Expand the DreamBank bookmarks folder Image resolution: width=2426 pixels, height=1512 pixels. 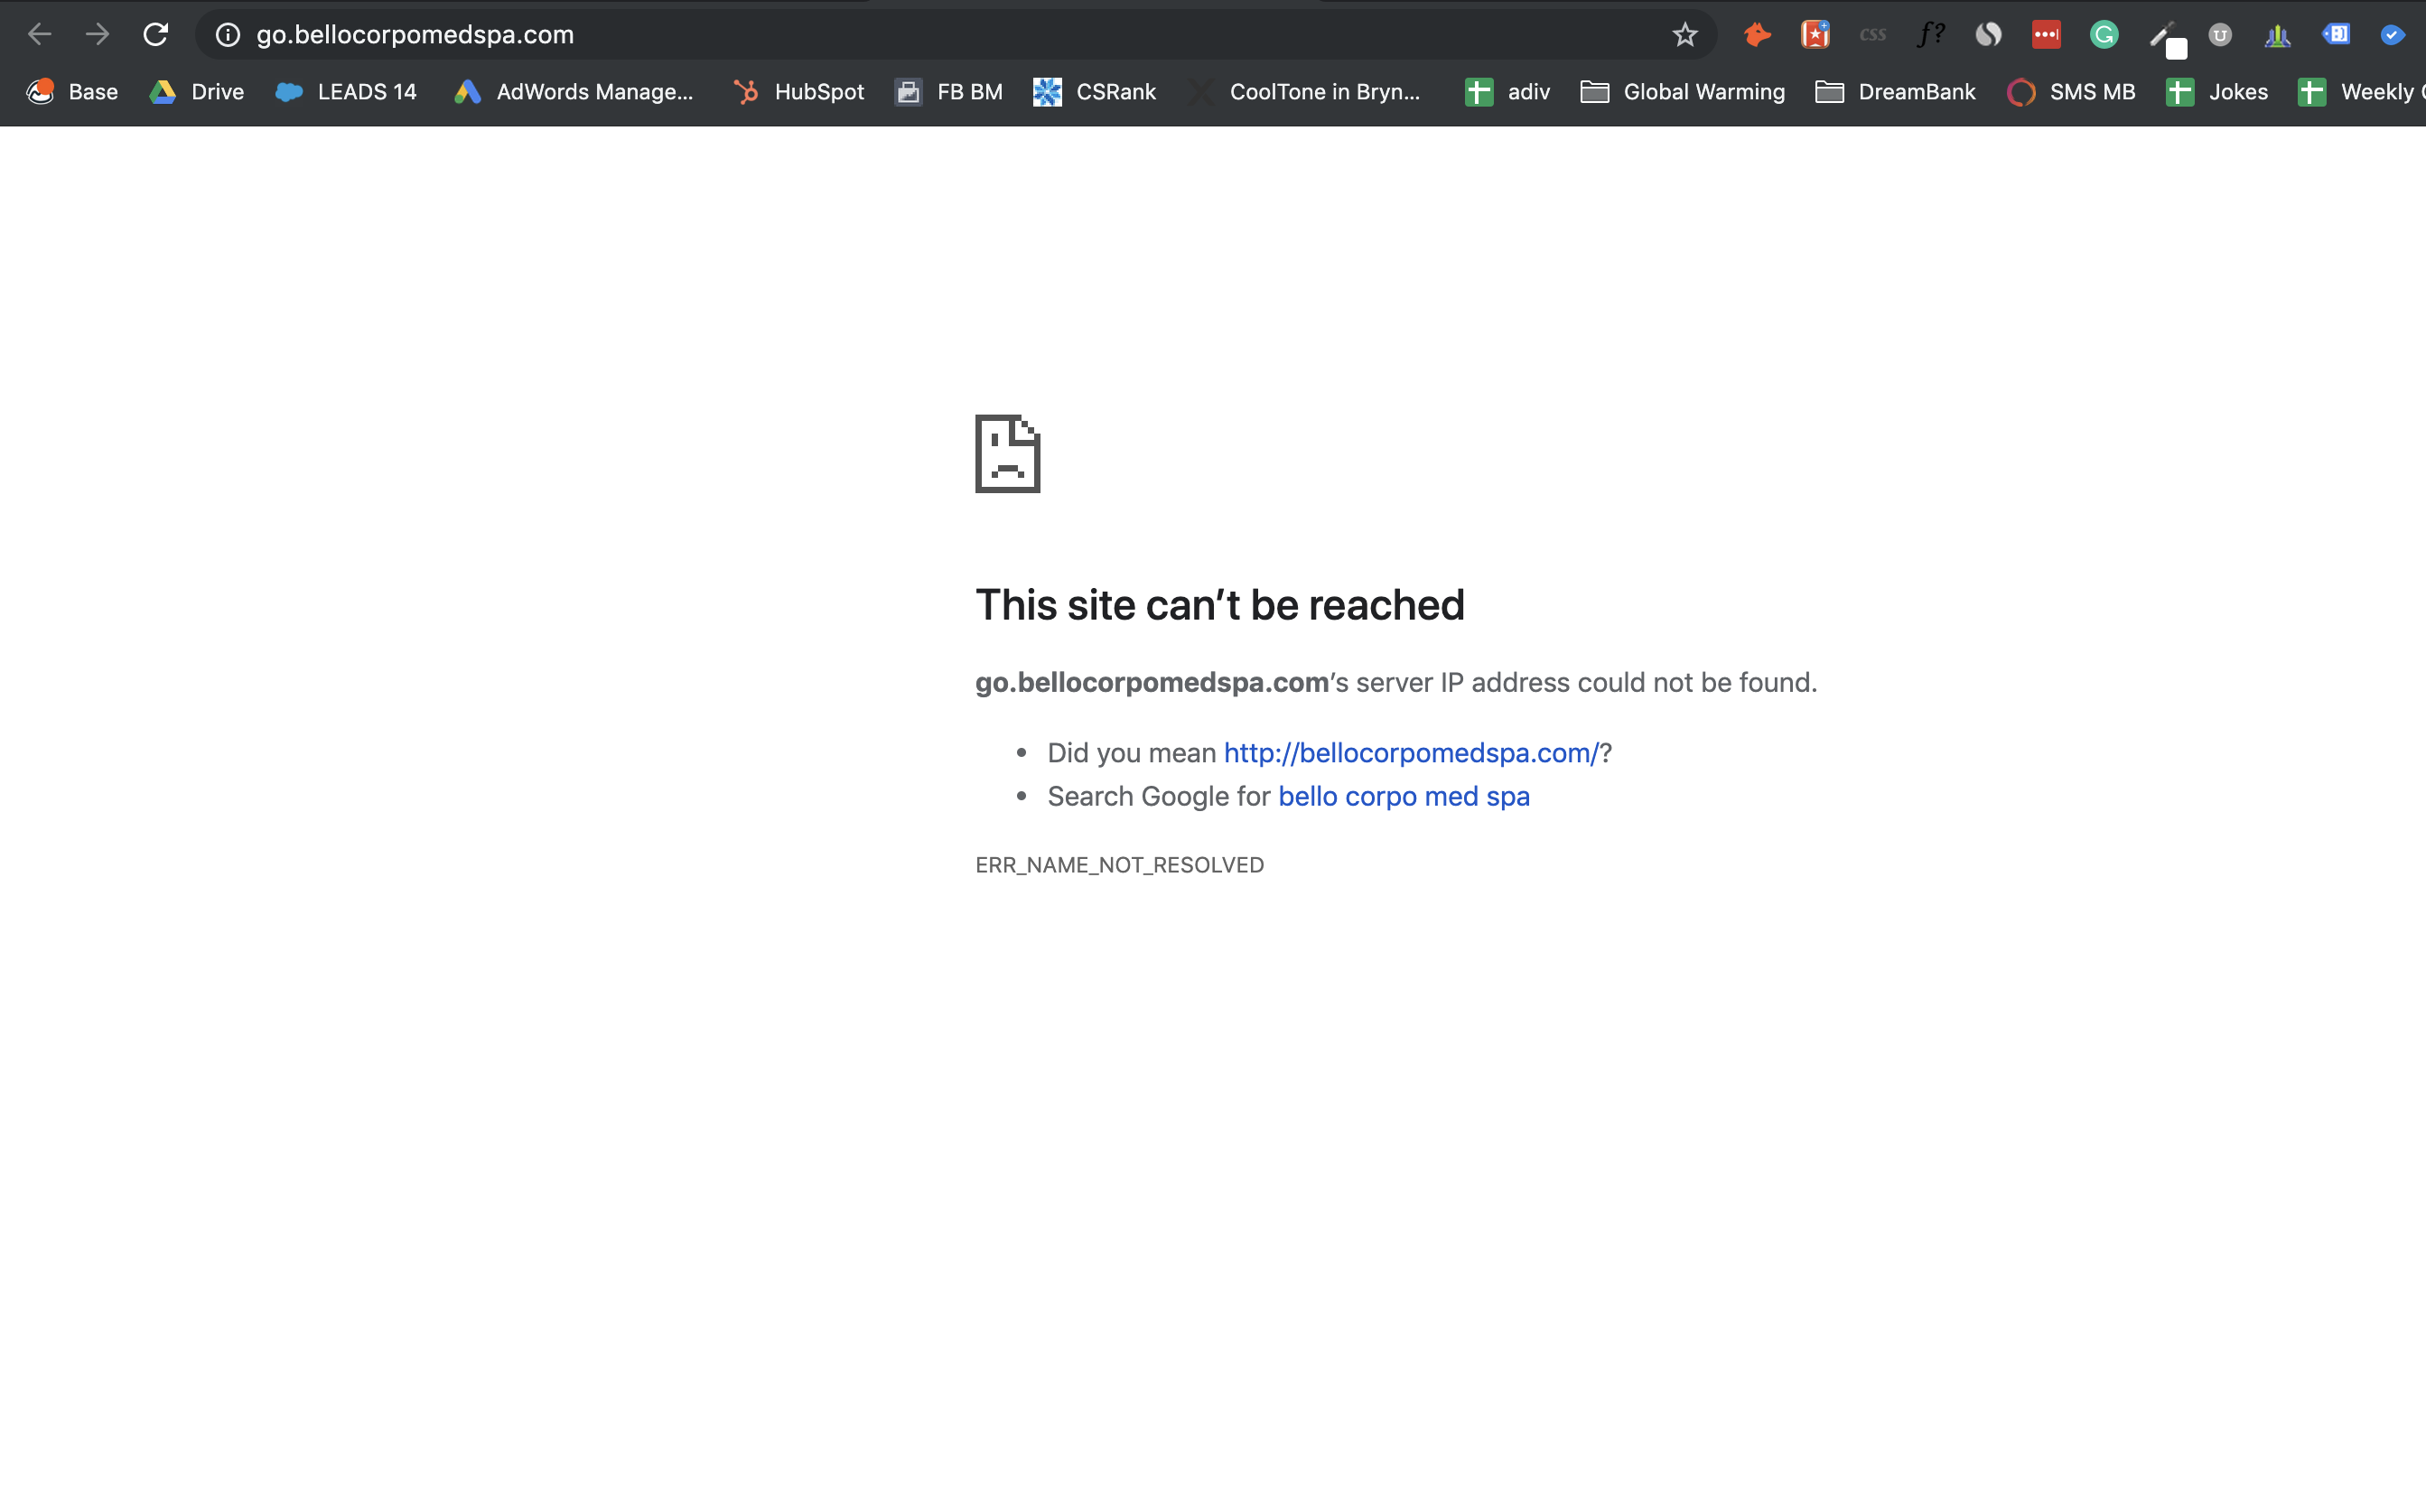tap(1896, 92)
